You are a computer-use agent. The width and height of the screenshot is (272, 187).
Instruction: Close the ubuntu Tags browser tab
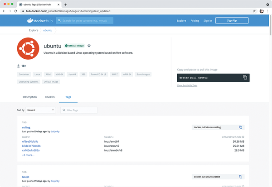pos(58,5)
